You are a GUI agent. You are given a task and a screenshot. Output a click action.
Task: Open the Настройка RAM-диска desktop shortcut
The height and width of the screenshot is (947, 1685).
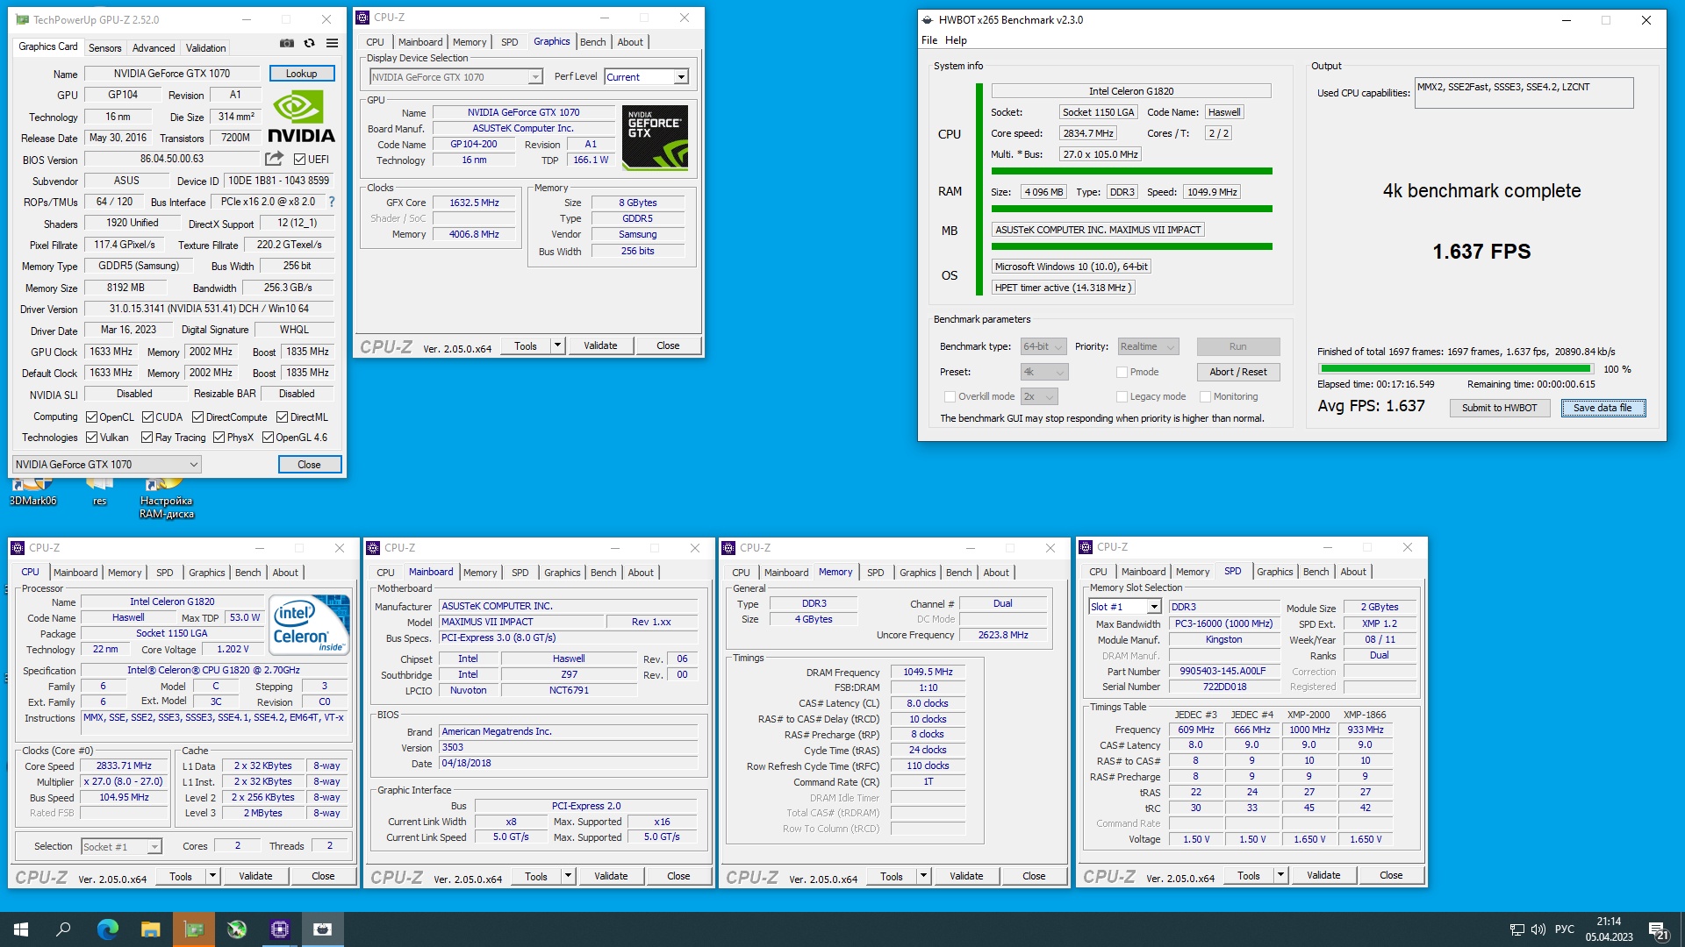(167, 499)
